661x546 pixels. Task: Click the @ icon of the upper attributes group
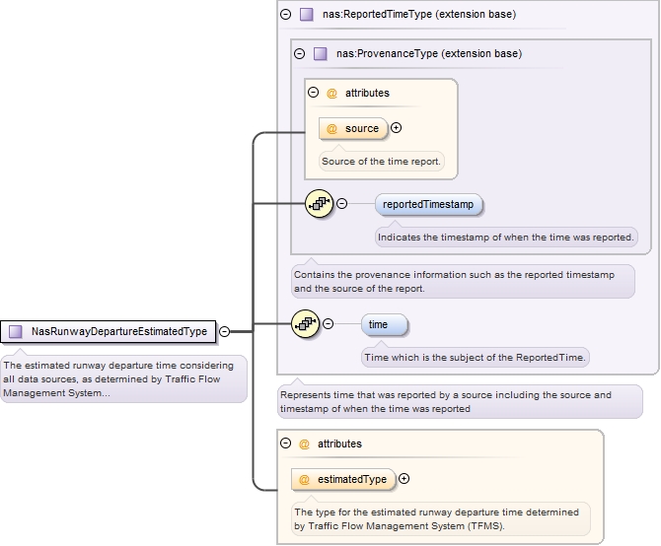[x=331, y=93]
